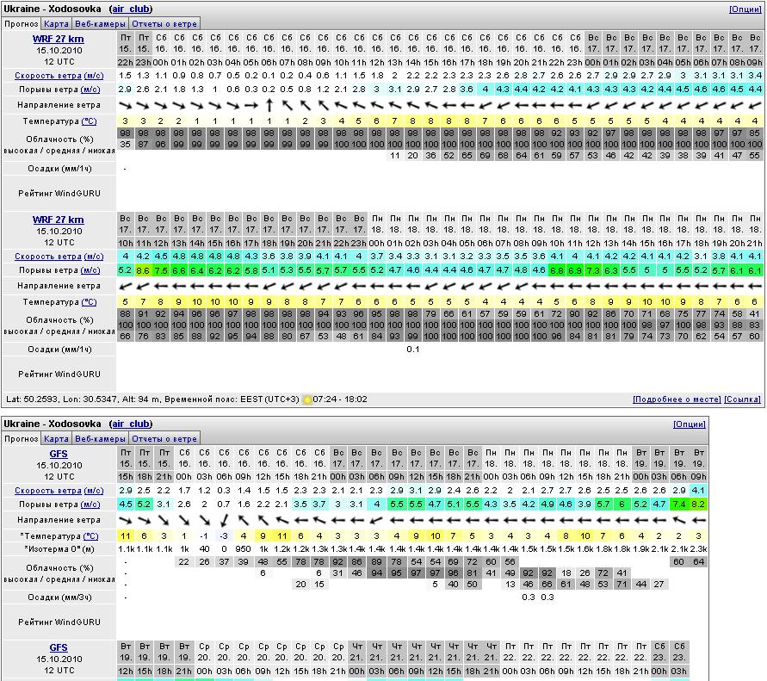The image size is (767, 681).
Task: Select the Прогноз tab in the GFS panel
Action: click(x=21, y=439)
